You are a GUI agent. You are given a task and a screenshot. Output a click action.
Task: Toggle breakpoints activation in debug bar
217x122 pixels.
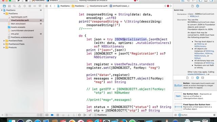[x=52, y=115]
